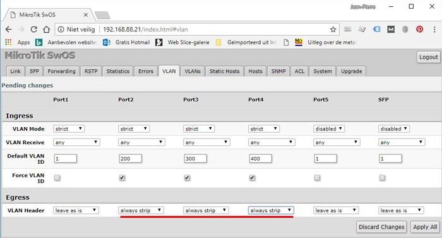Bookmark this page with the star icon

pyautogui.click(x=333, y=29)
